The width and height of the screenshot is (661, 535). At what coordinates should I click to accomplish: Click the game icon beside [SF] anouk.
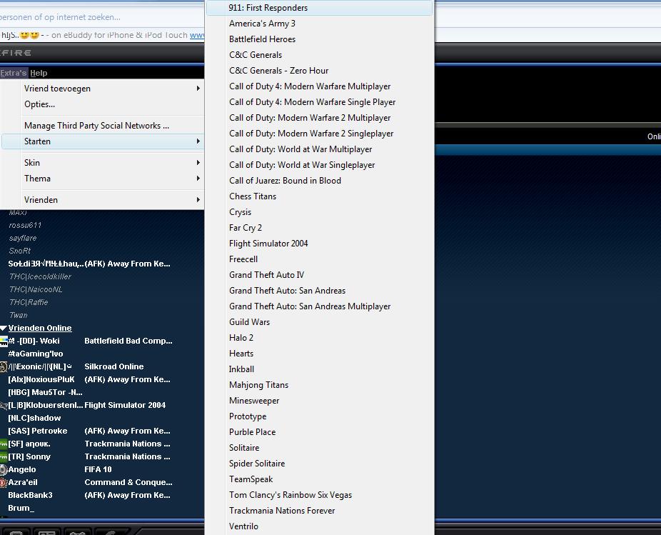click(4, 444)
